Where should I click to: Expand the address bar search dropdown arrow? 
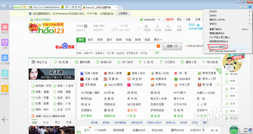click(70, 7)
